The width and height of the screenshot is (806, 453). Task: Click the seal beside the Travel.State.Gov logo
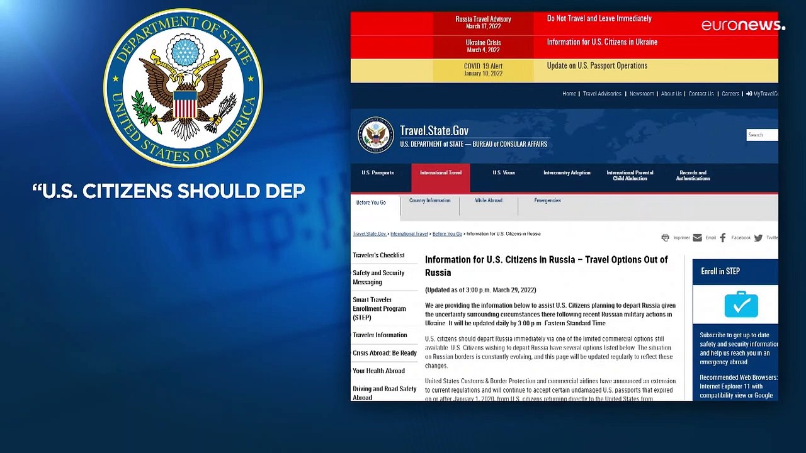click(x=376, y=135)
